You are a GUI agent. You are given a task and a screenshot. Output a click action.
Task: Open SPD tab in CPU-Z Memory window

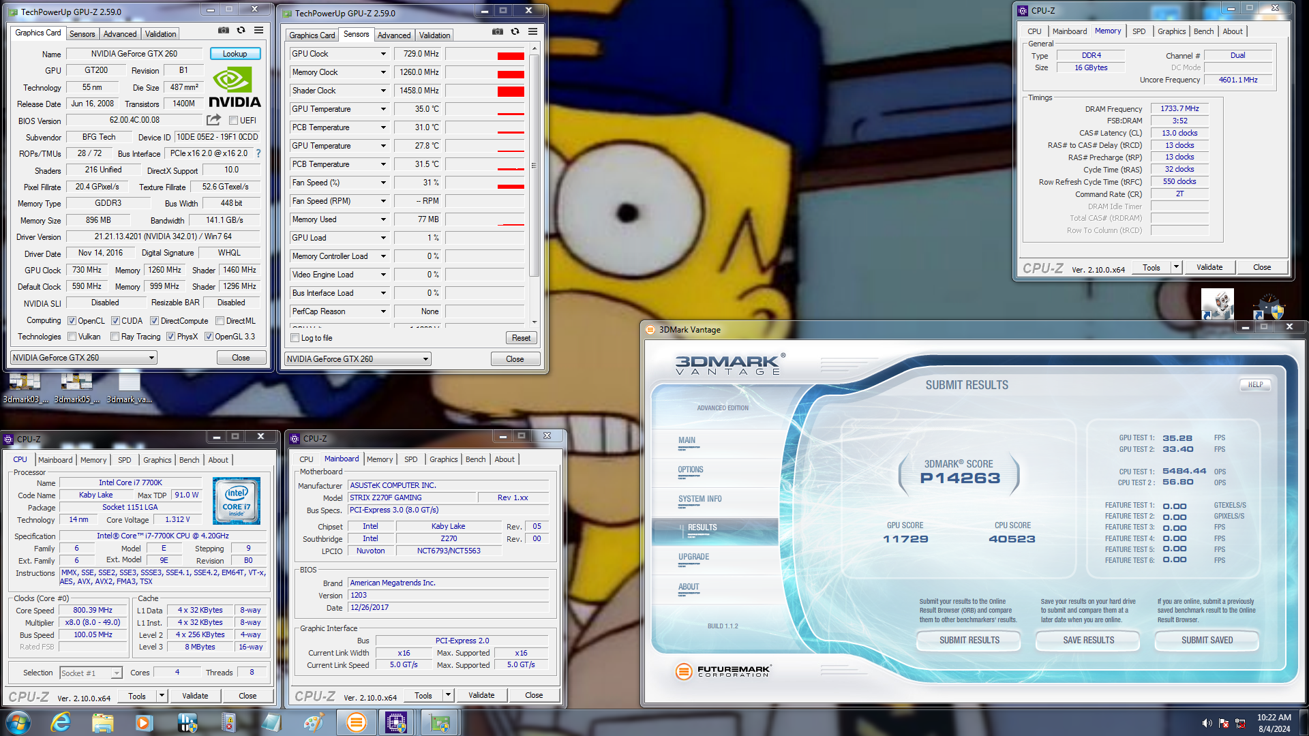[1139, 31]
